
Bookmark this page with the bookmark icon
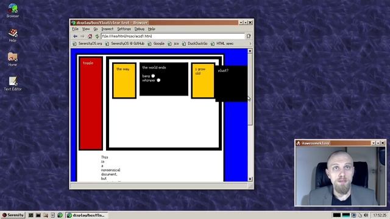249,36
